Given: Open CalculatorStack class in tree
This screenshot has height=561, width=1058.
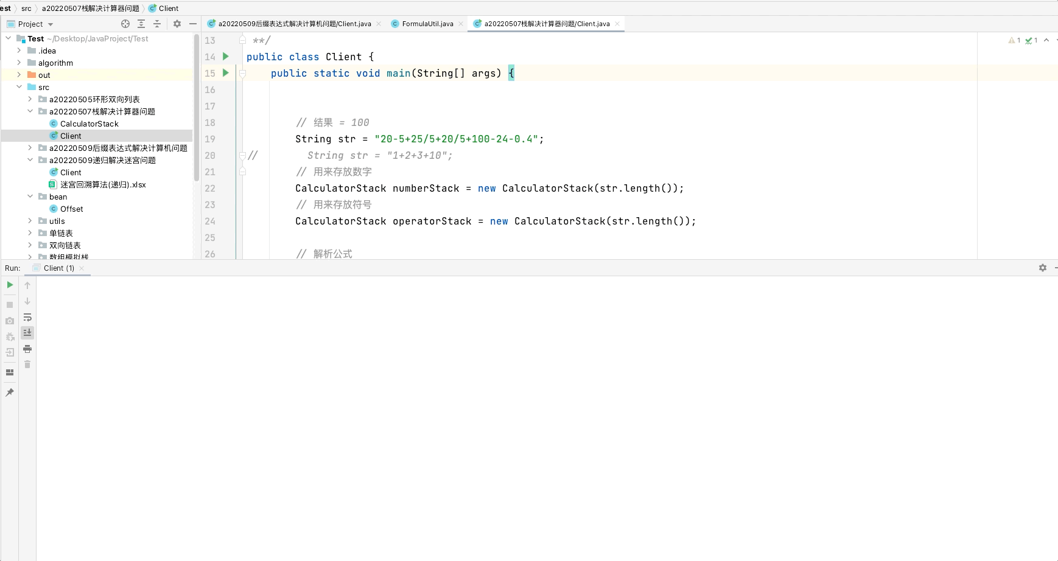Looking at the screenshot, I should (89, 124).
